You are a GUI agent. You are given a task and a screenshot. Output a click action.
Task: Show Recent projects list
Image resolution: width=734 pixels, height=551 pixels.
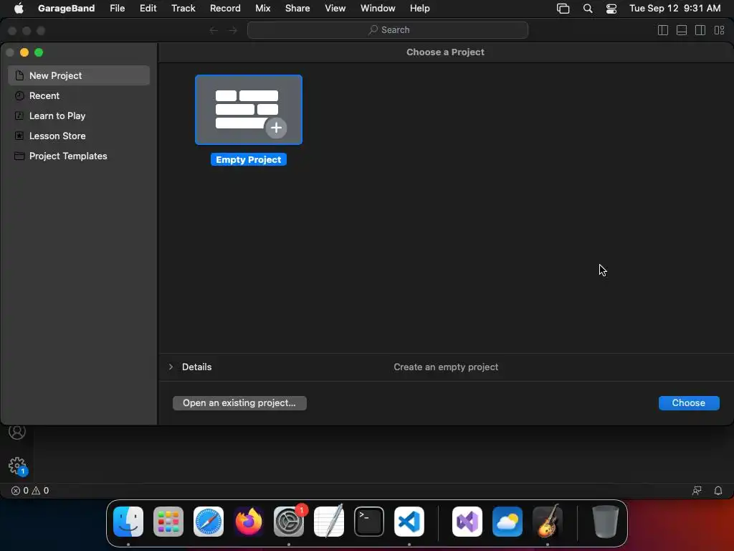pos(79,95)
